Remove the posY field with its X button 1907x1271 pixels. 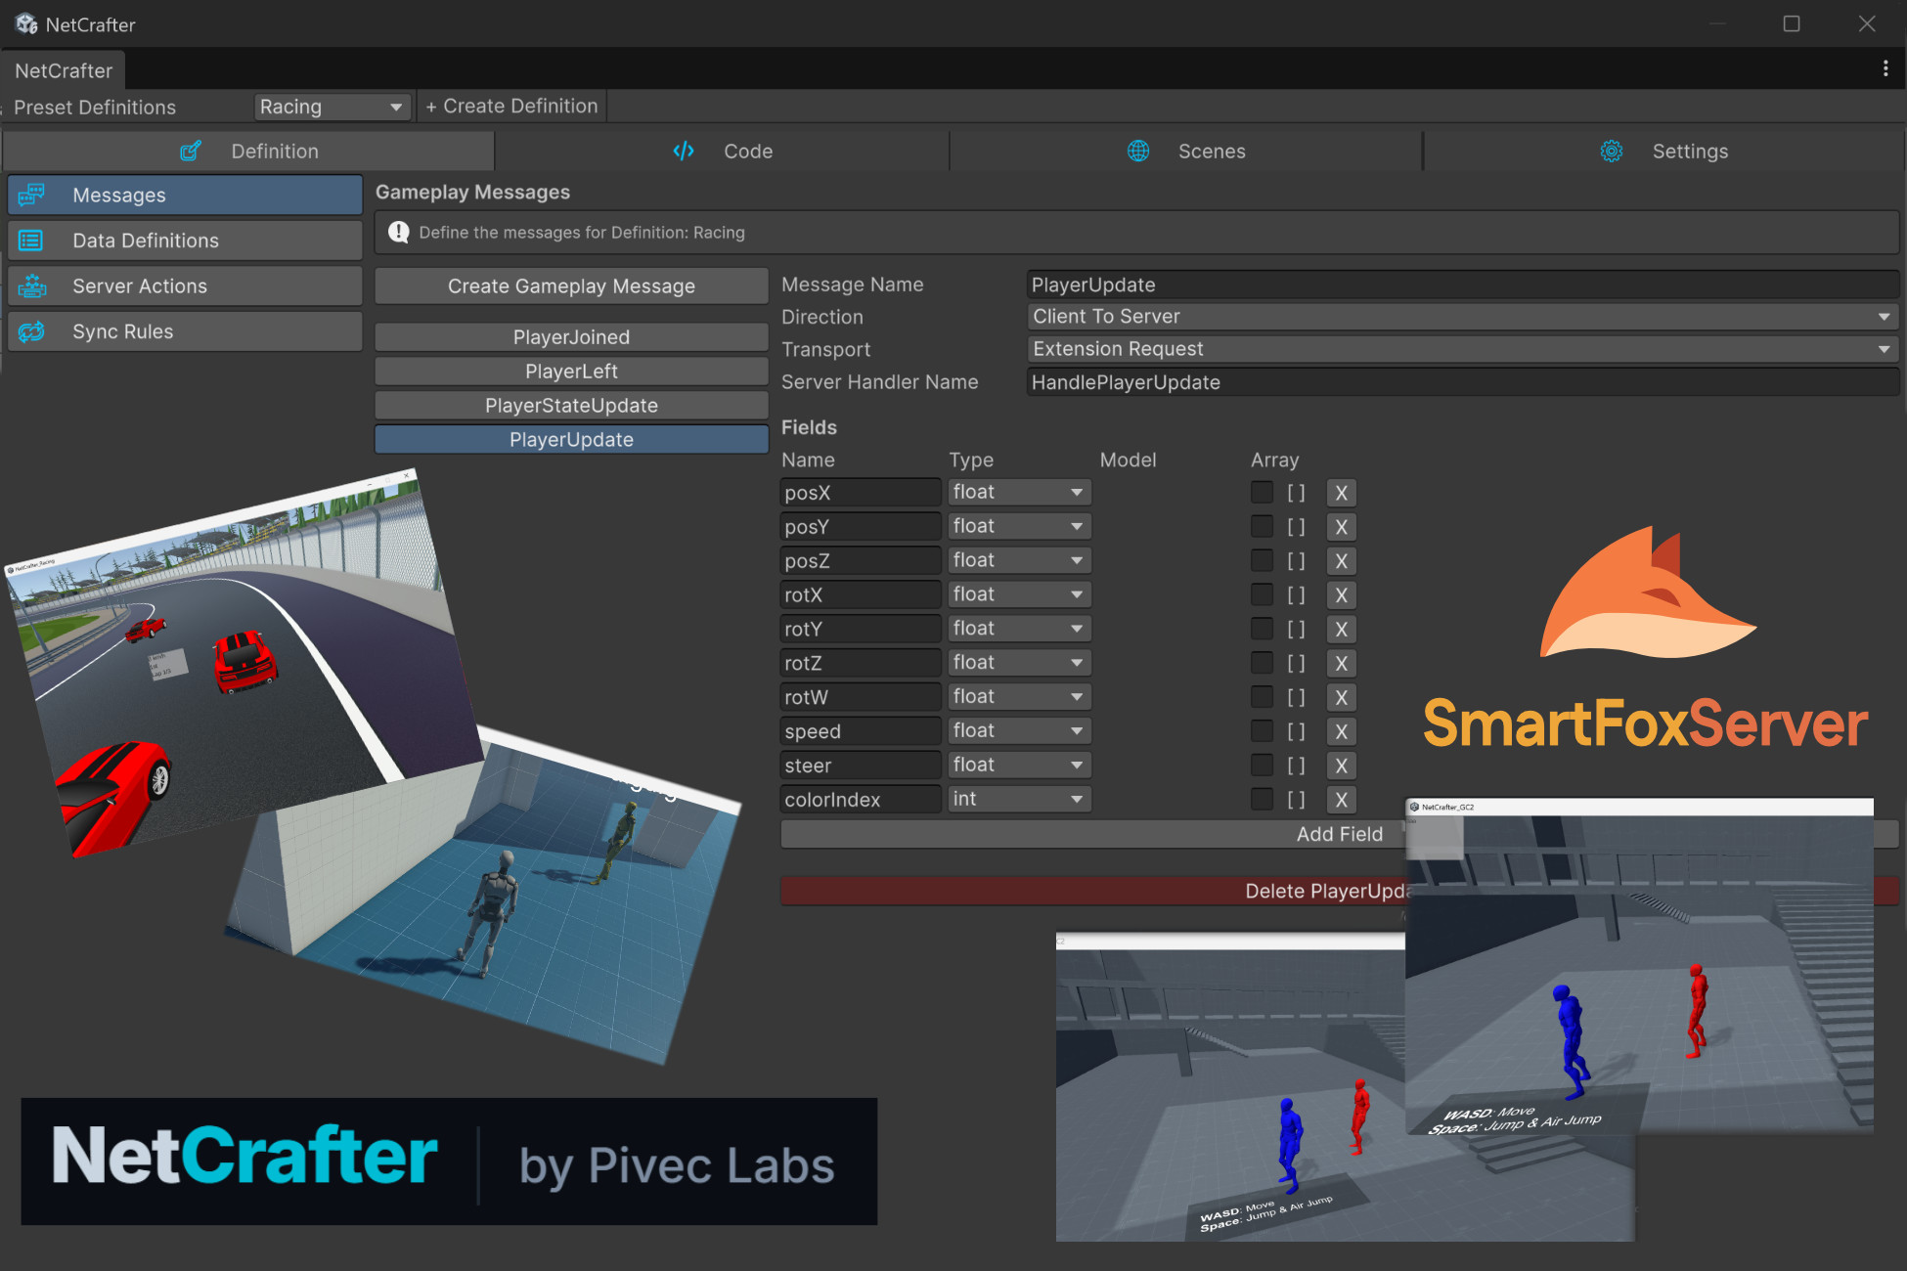pos(1341,527)
